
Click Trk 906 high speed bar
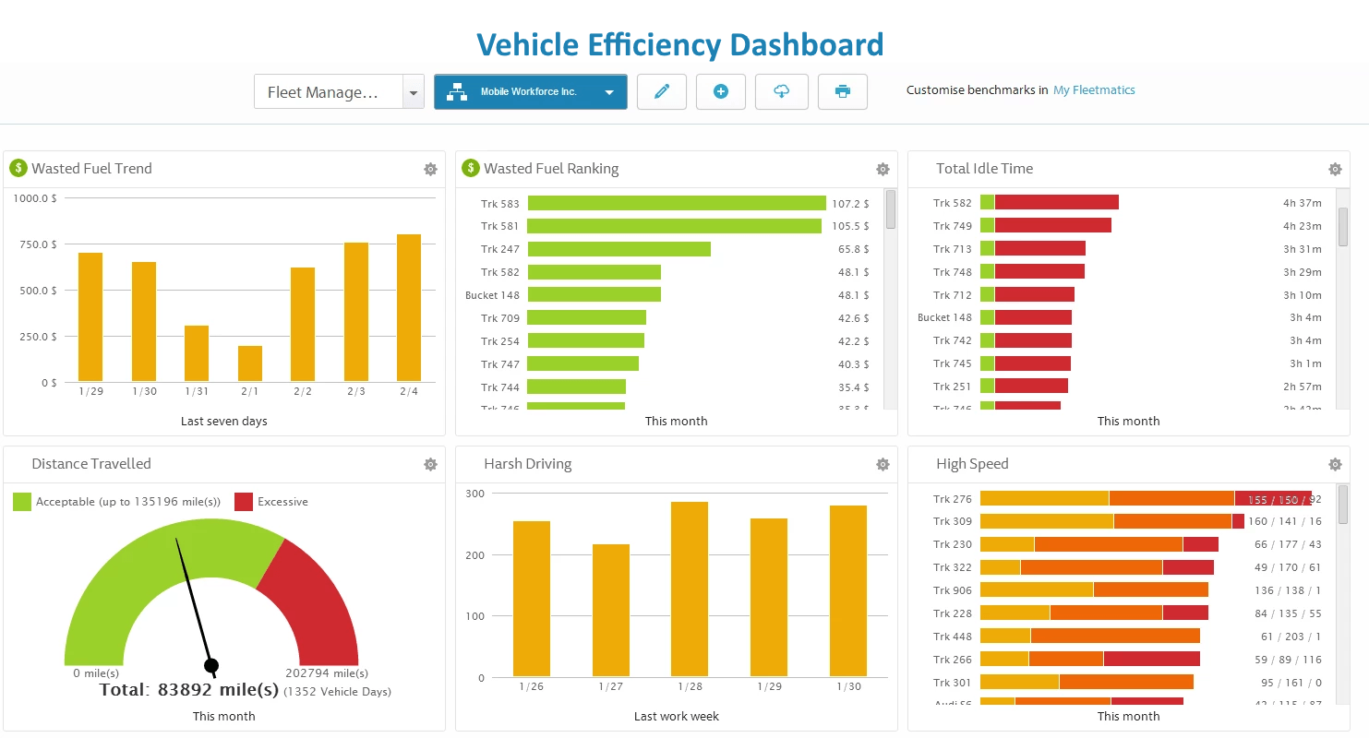click(x=1094, y=590)
